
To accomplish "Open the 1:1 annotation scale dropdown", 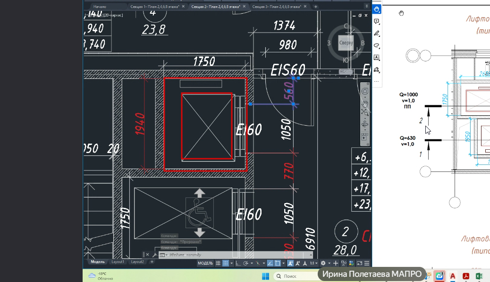I will tap(314, 263).
